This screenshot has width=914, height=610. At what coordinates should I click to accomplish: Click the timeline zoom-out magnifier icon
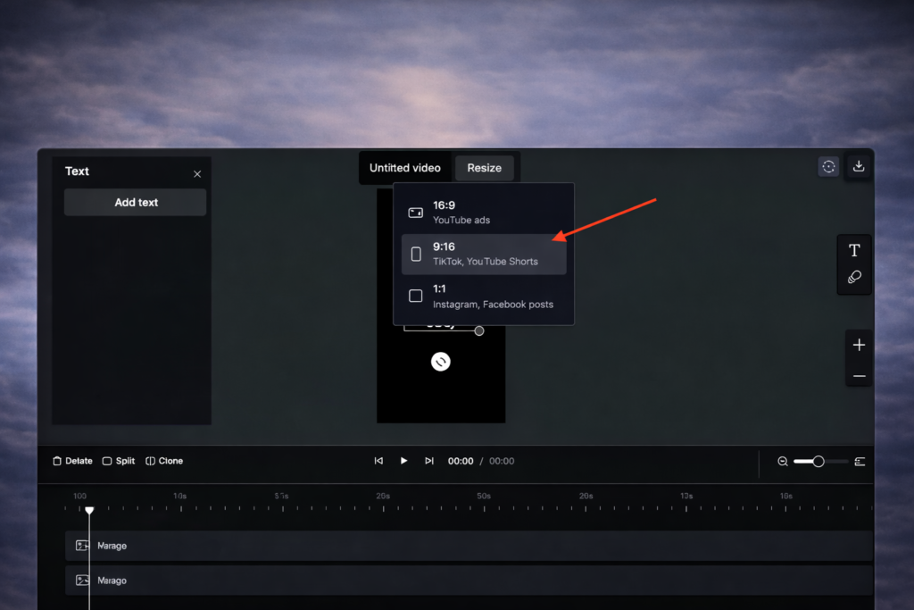pyautogui.click(x=783, y=462)
